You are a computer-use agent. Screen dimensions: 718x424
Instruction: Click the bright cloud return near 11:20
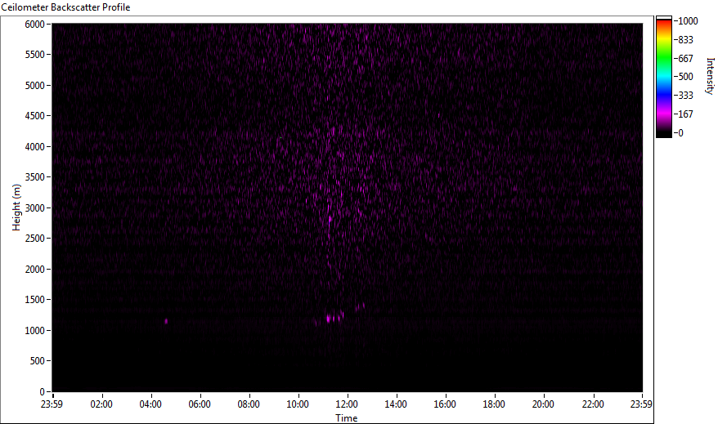pyautogui.click(x=331, y=318)
